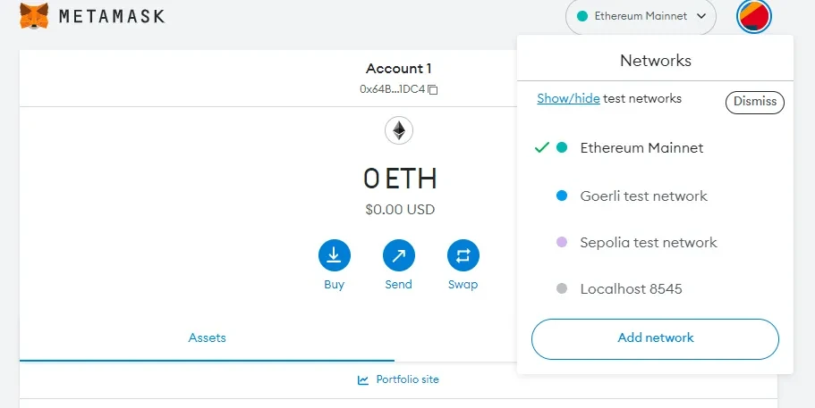Click the Buy download-arrow icon
The width and height of the screenshot is (815, 408).
[x=335, y=255]
